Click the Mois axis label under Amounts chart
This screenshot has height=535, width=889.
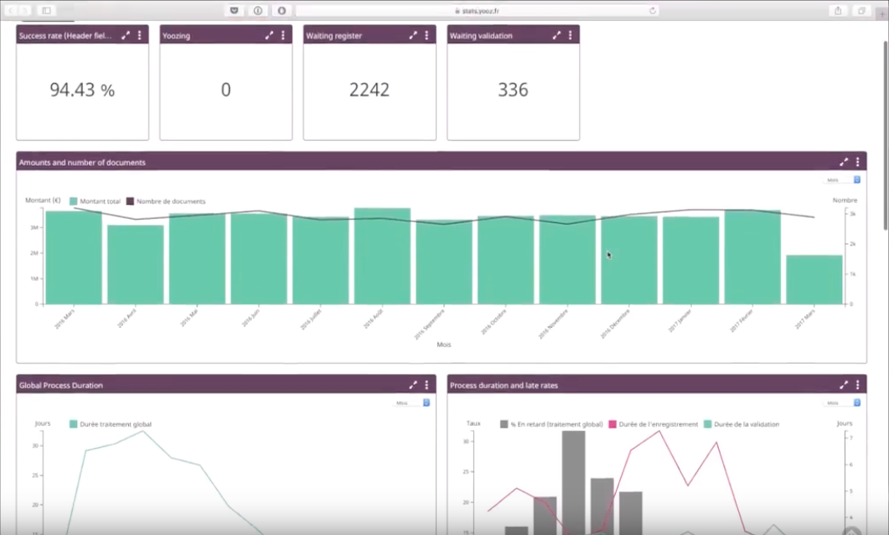tap(444, 345)
